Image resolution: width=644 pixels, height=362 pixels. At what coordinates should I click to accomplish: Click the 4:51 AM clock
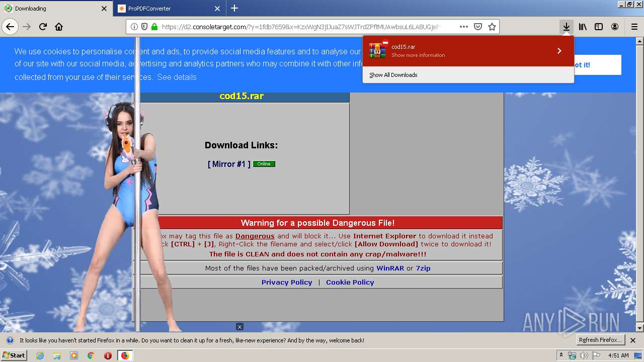pos(618,355)
